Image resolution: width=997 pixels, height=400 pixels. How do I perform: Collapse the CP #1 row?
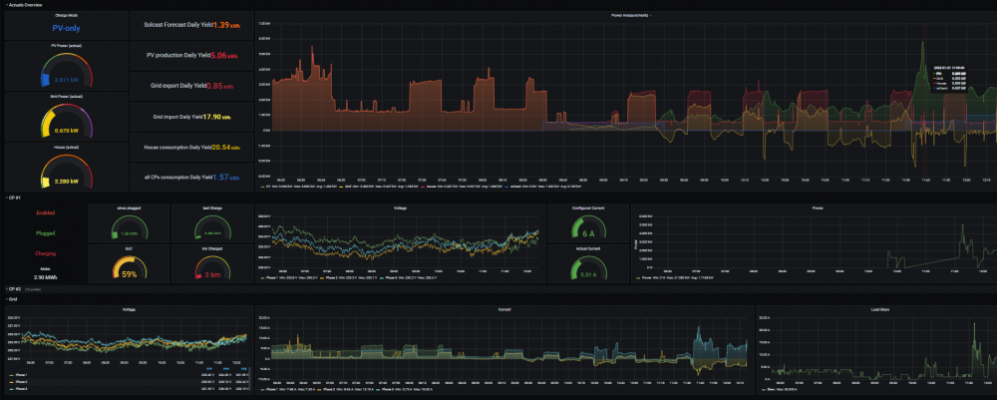(14, 198)
